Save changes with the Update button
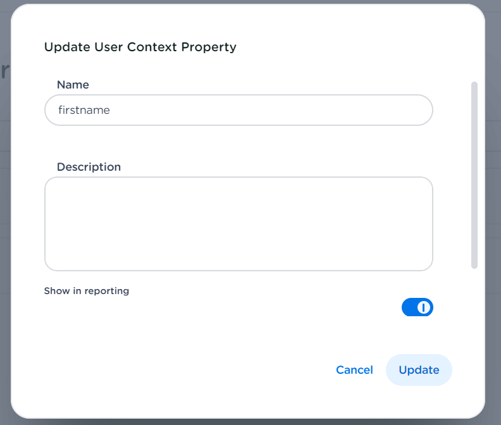This screenshot has height=425, width=501. point(419,370)
